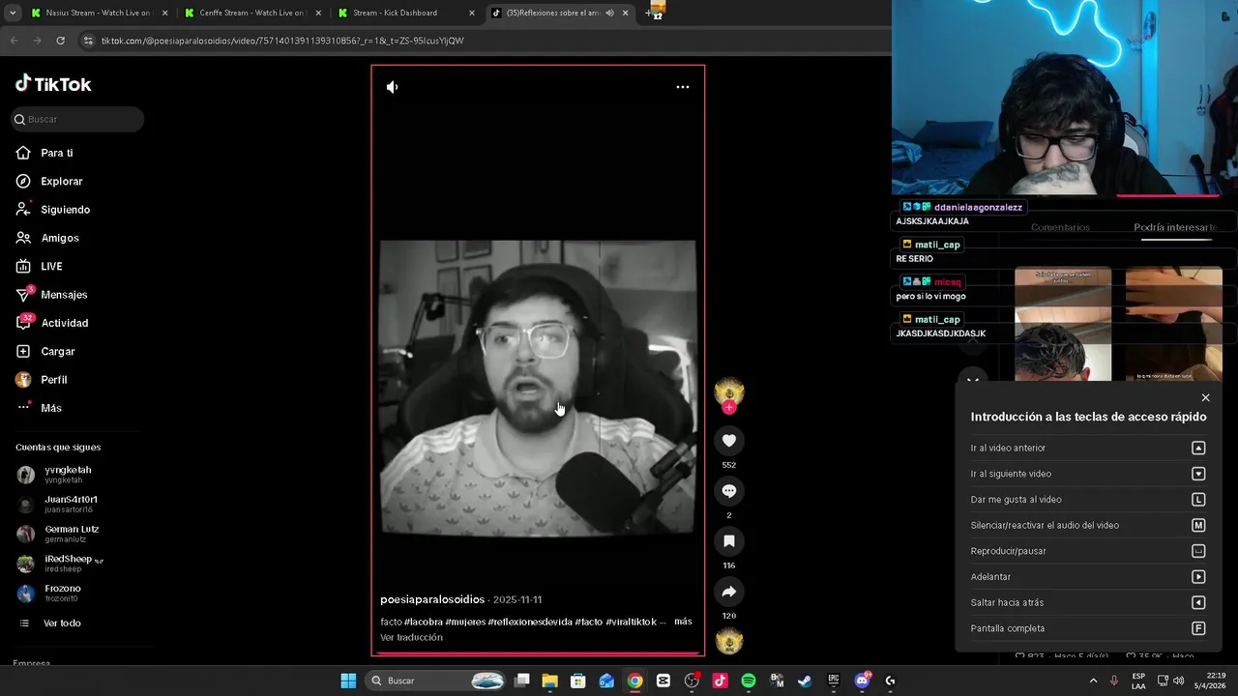Screen dimensions: 1238x696
Task: Open followed account iRedSheep
Action: coord(68,564)
